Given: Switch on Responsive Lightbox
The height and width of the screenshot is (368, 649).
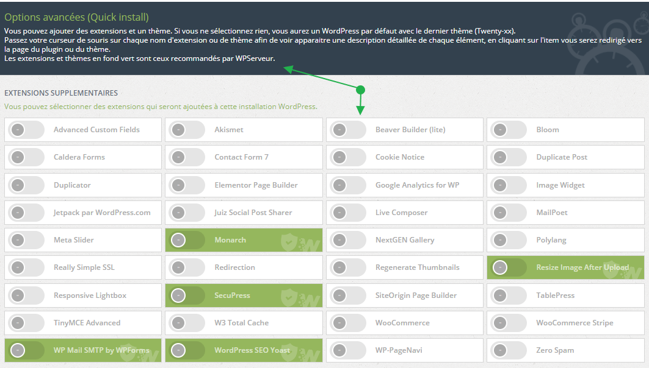Looking at the screenshot, I should click(26, 295).
